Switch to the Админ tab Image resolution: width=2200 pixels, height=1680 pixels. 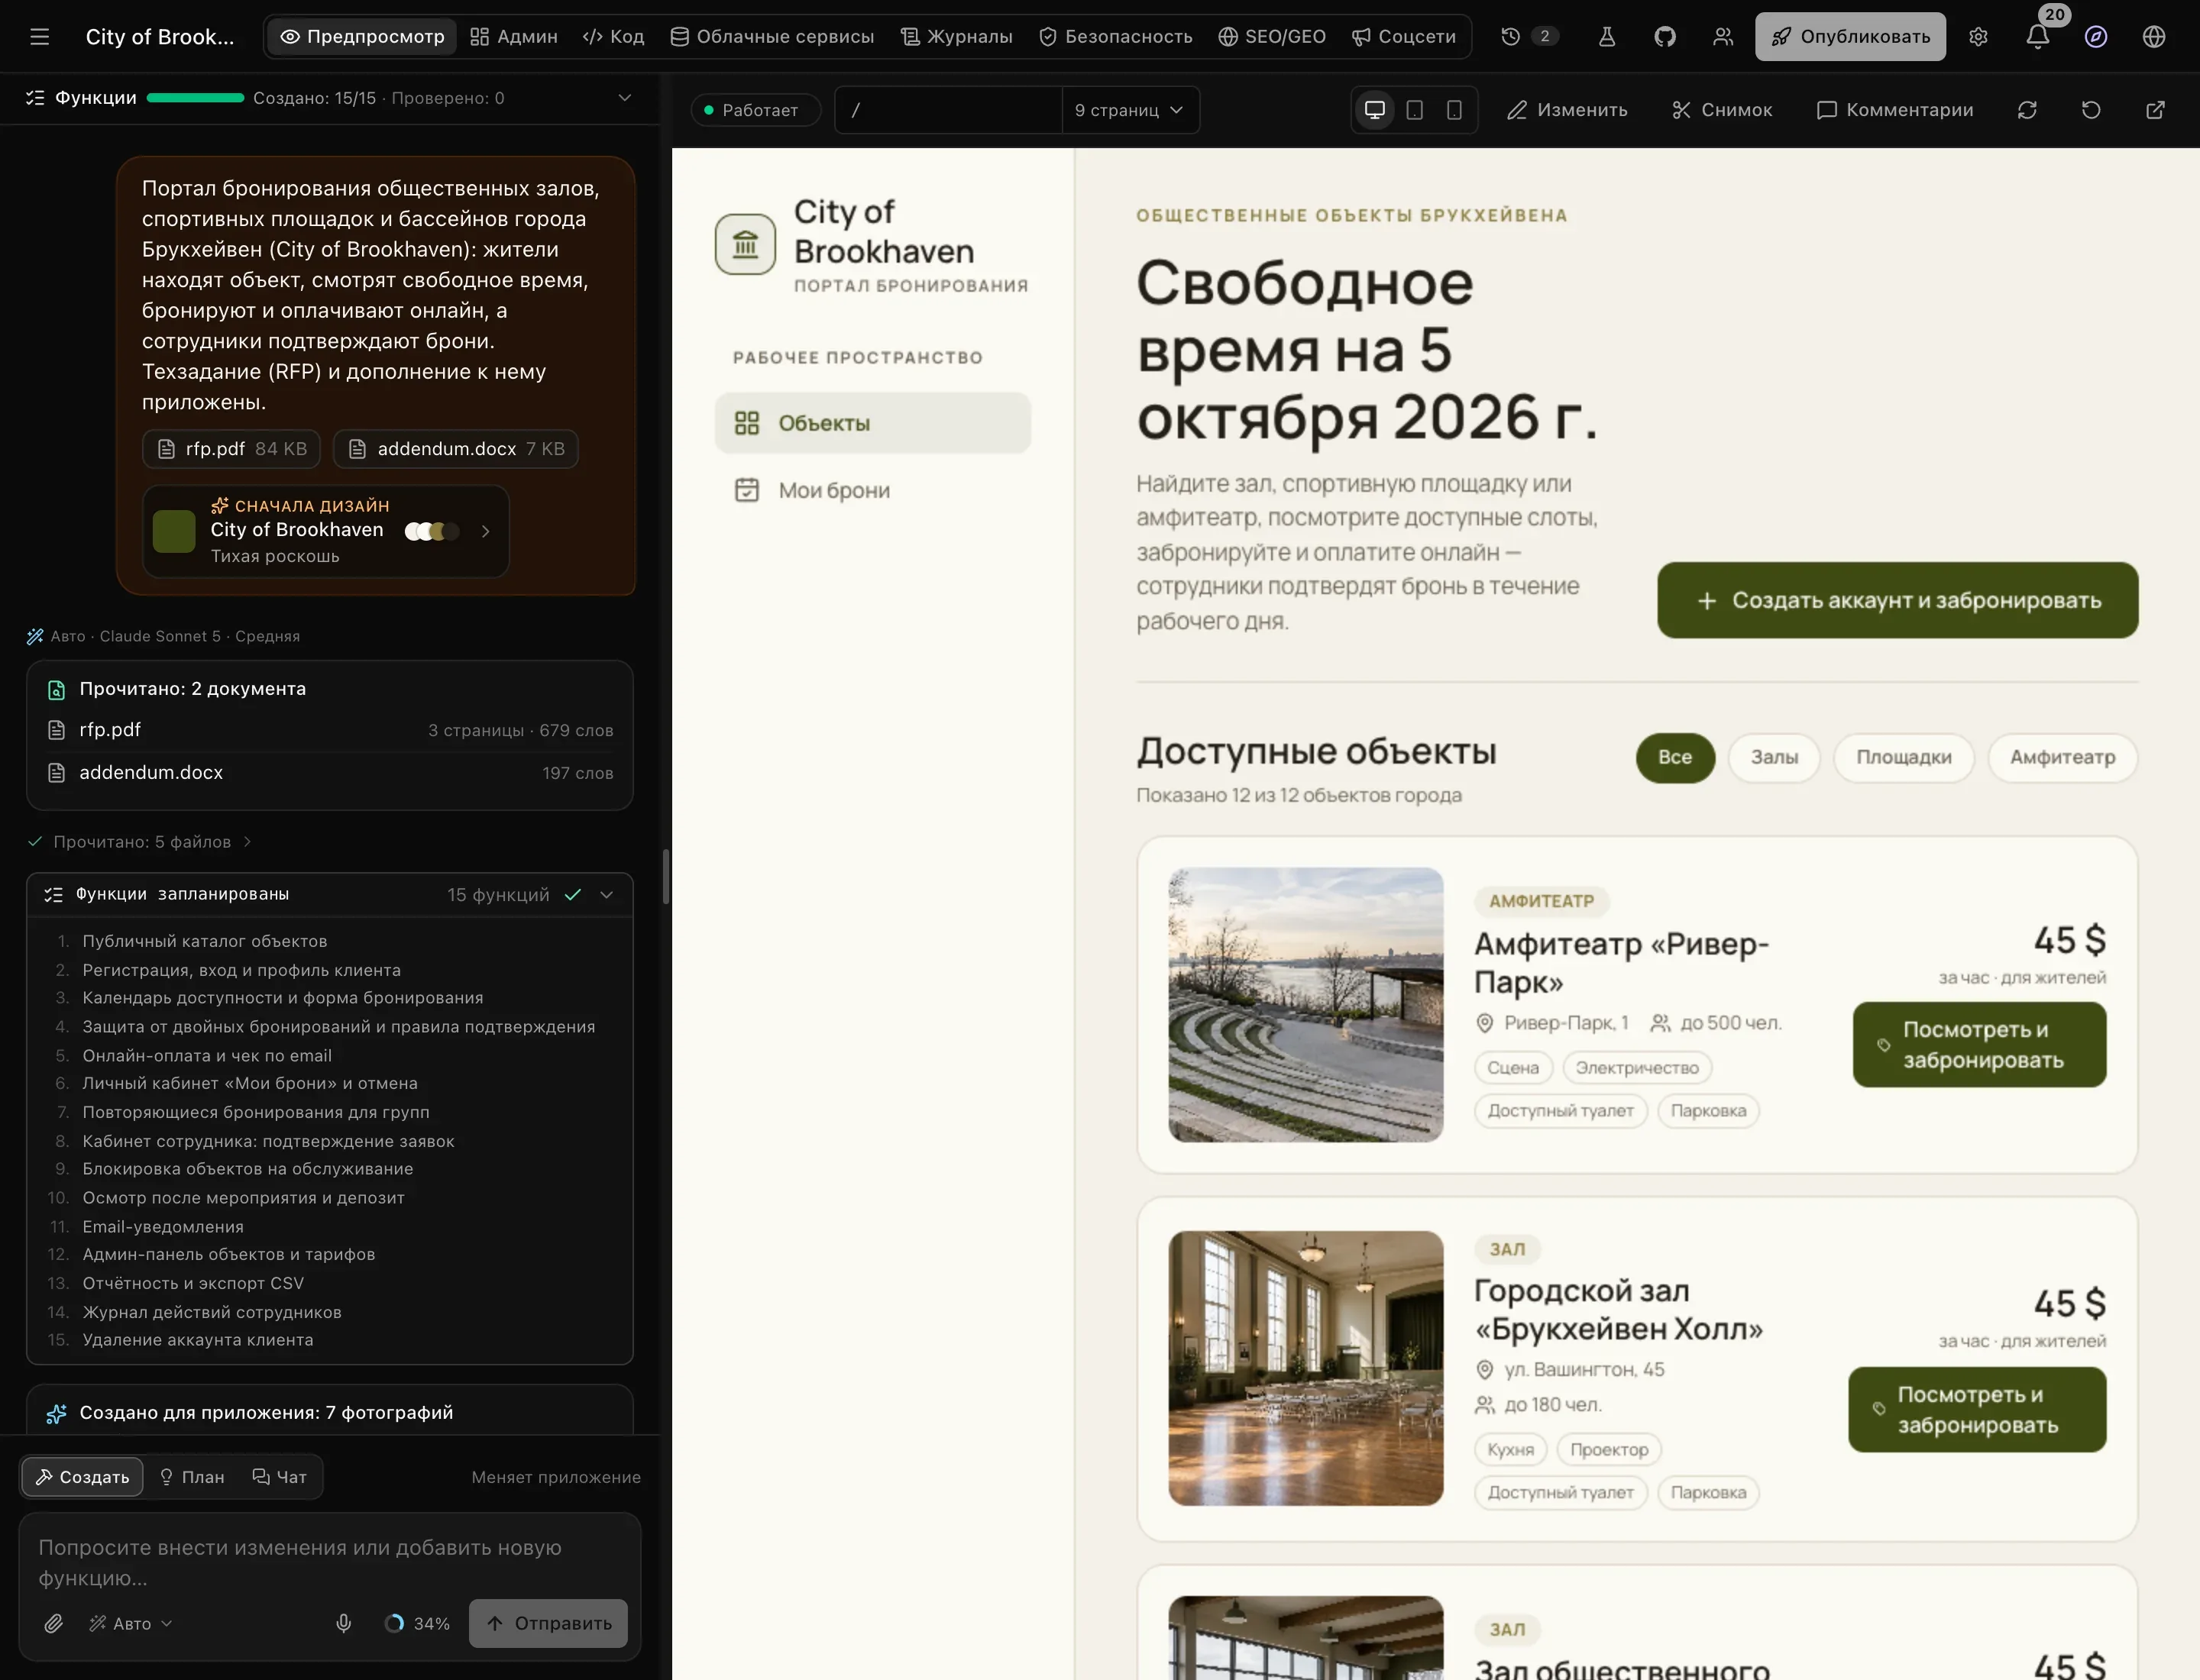[x=513, y=37]
